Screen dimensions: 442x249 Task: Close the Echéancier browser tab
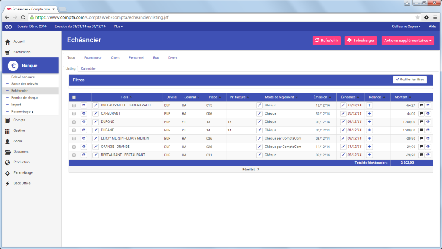(54, 9)
